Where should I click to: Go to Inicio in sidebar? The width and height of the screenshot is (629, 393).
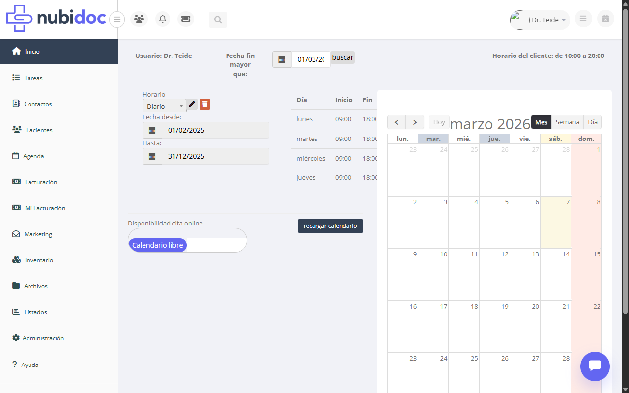tap(59, 52)
